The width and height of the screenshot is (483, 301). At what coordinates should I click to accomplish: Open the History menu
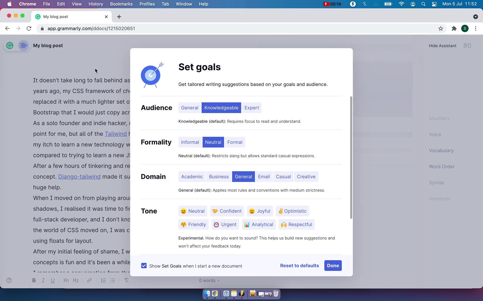(x=96, y=4)
